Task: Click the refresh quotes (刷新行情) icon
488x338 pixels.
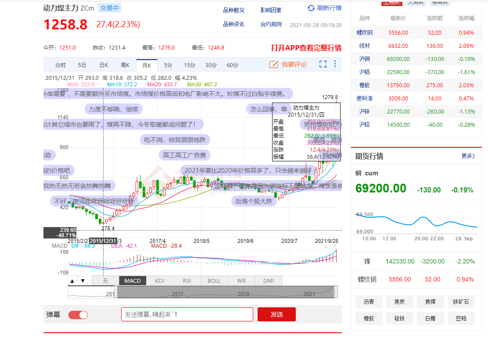Action: tap(311, 8)
